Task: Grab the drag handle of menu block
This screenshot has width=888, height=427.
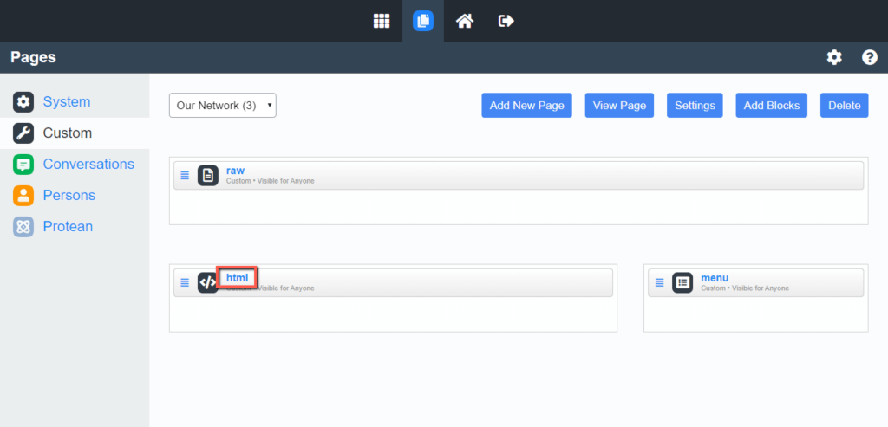Action: 659,282
